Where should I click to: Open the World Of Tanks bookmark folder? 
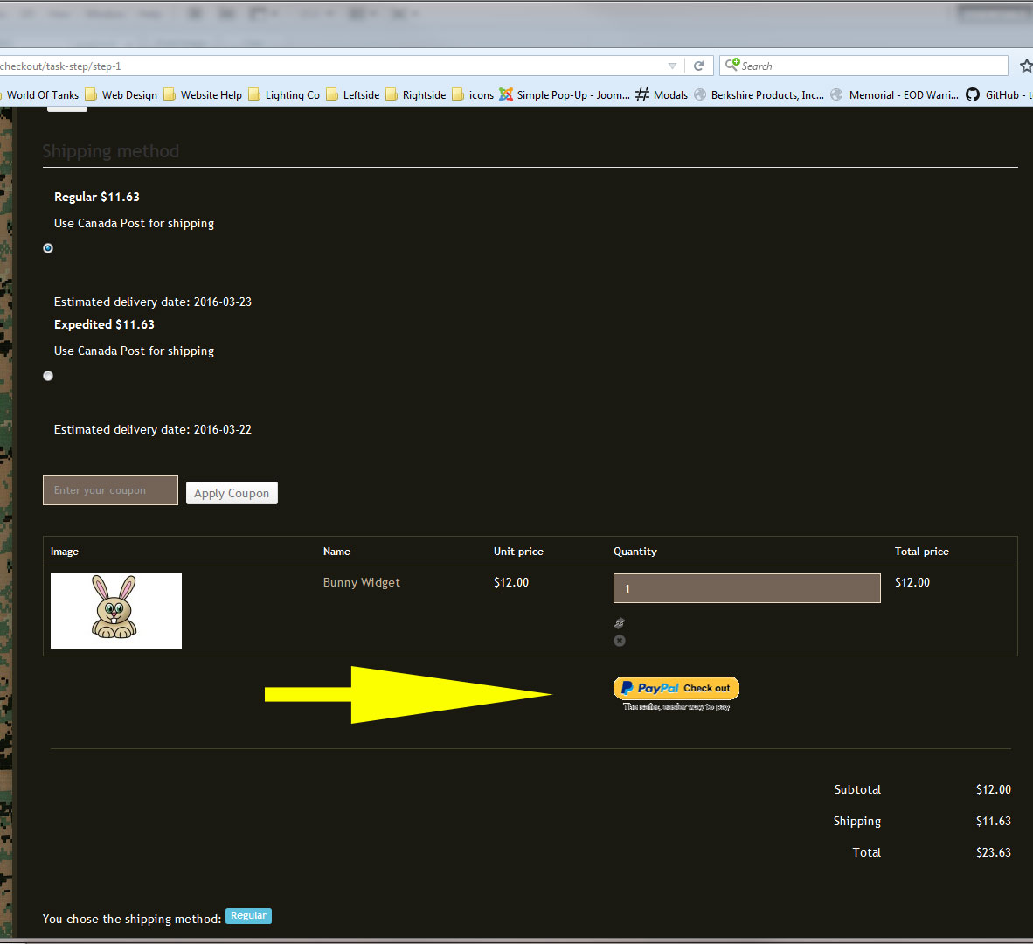pos(39,95)
